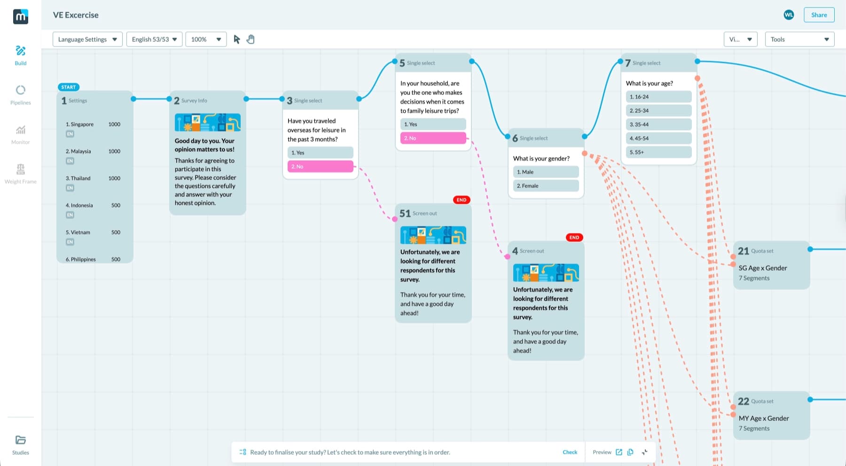Image resolution: width=846 pixels, height=466 pixels.
Task: Select the SG Age x Gender quota card
Action: 771,265
